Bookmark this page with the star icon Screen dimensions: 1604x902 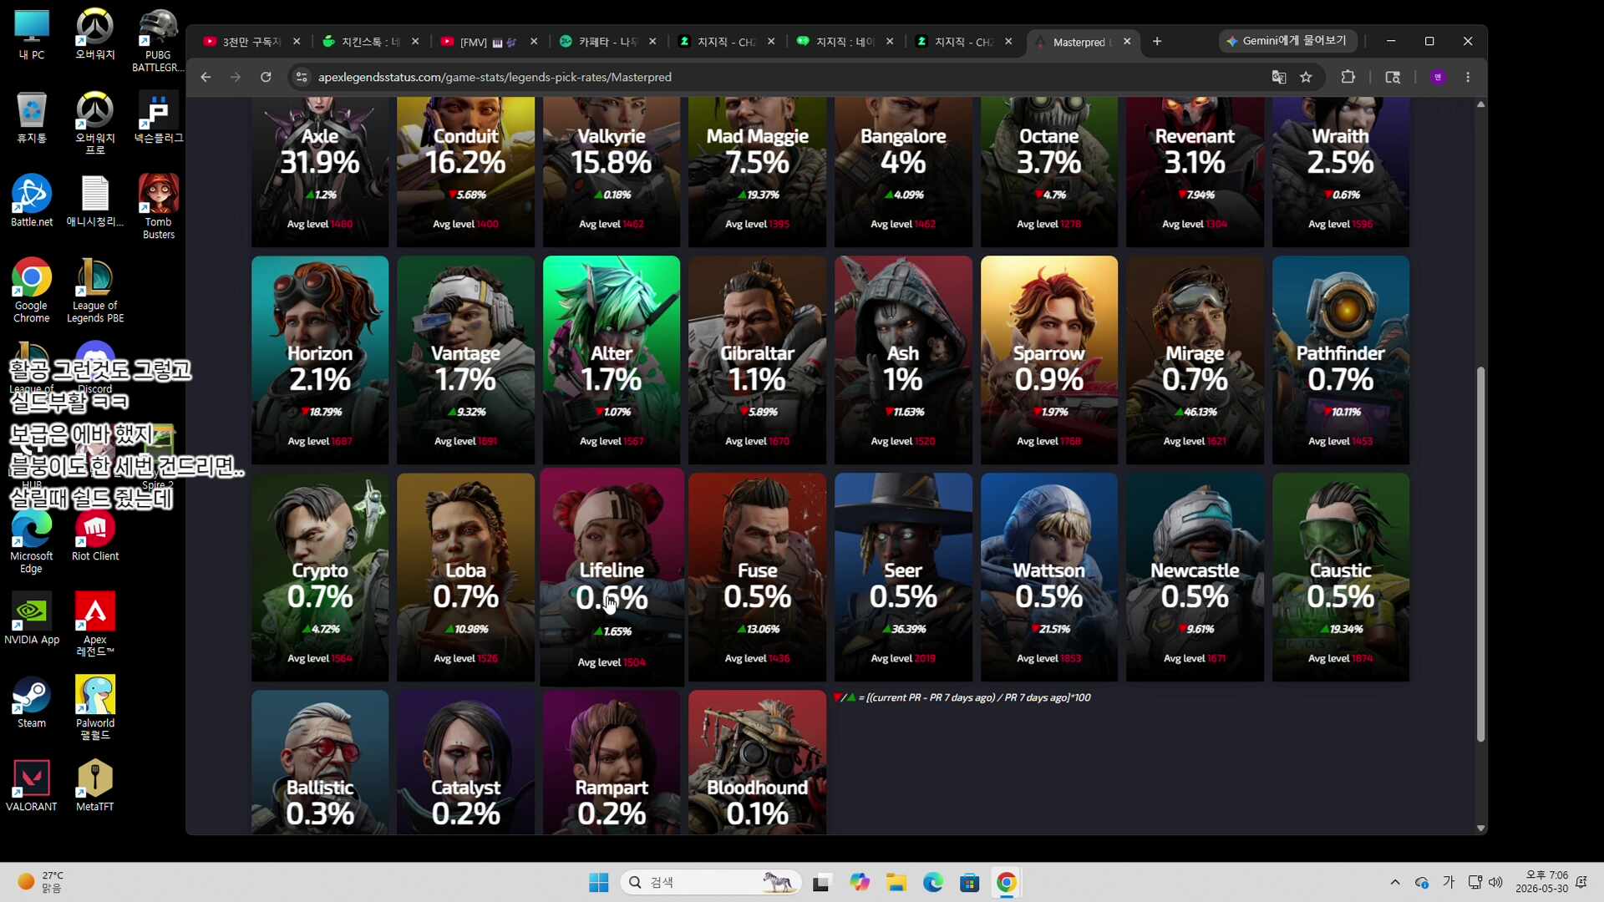[x=1306, y=77]
